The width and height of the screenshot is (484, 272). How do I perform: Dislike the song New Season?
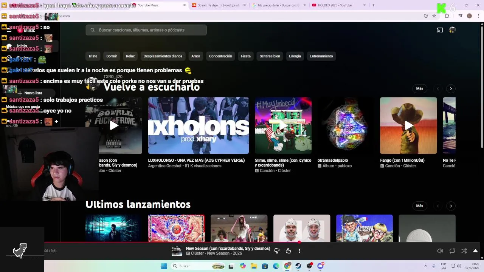click(x=277, y=251)
